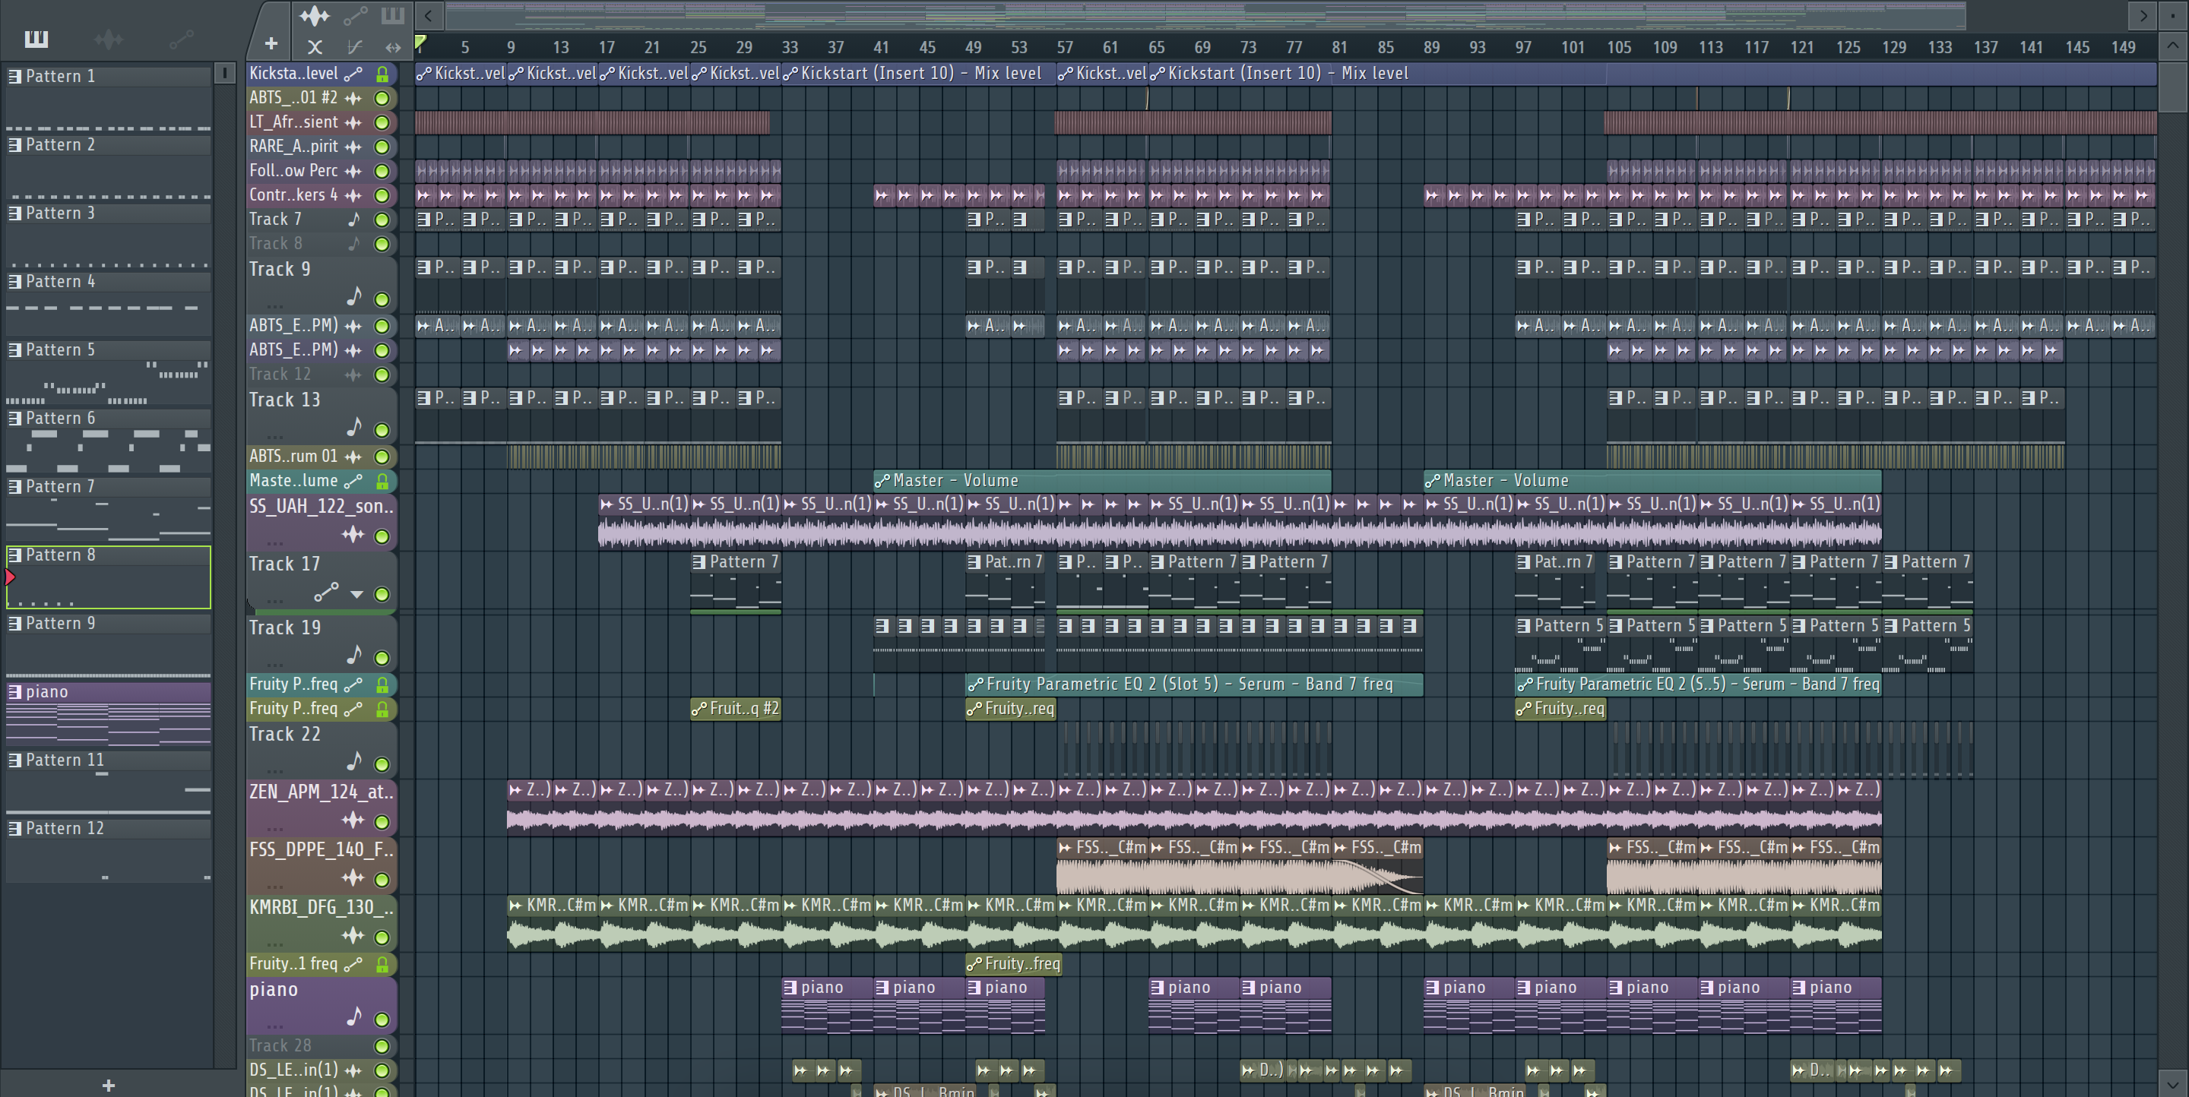Viewport: 2189px width, 1097px height.
Task: Click the waveform icon on ZEN_APM_124_at.. track
Action: coord(353,820)
